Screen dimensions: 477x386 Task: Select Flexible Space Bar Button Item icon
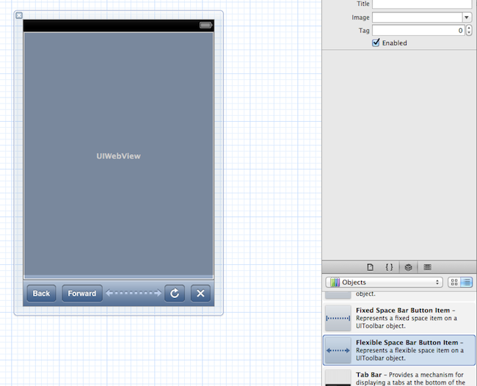point(338,351)
